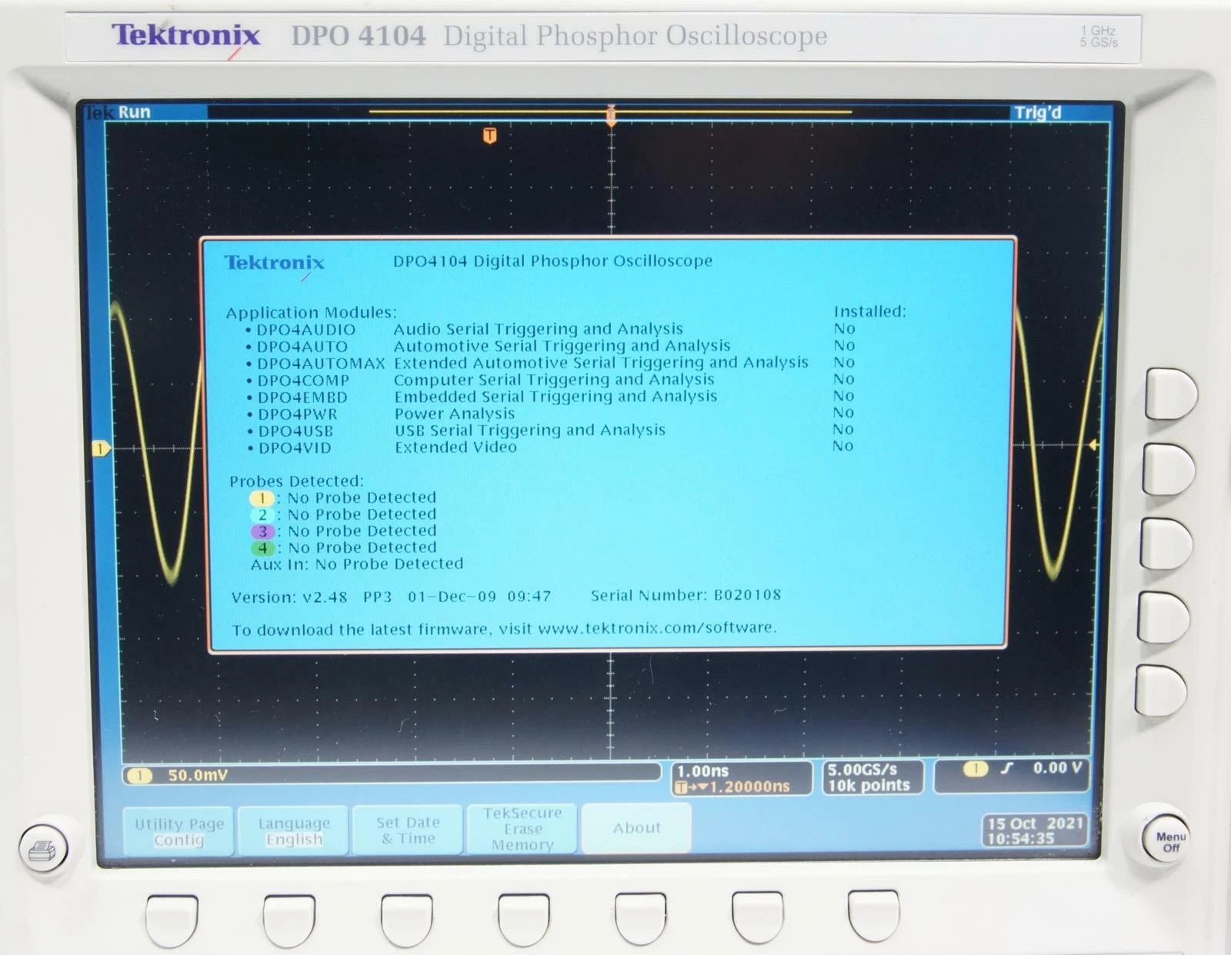Viewport: 1231px width, 955px height.
Task: Click the green channel 4 probe badge
Action: tap(262, 548)
